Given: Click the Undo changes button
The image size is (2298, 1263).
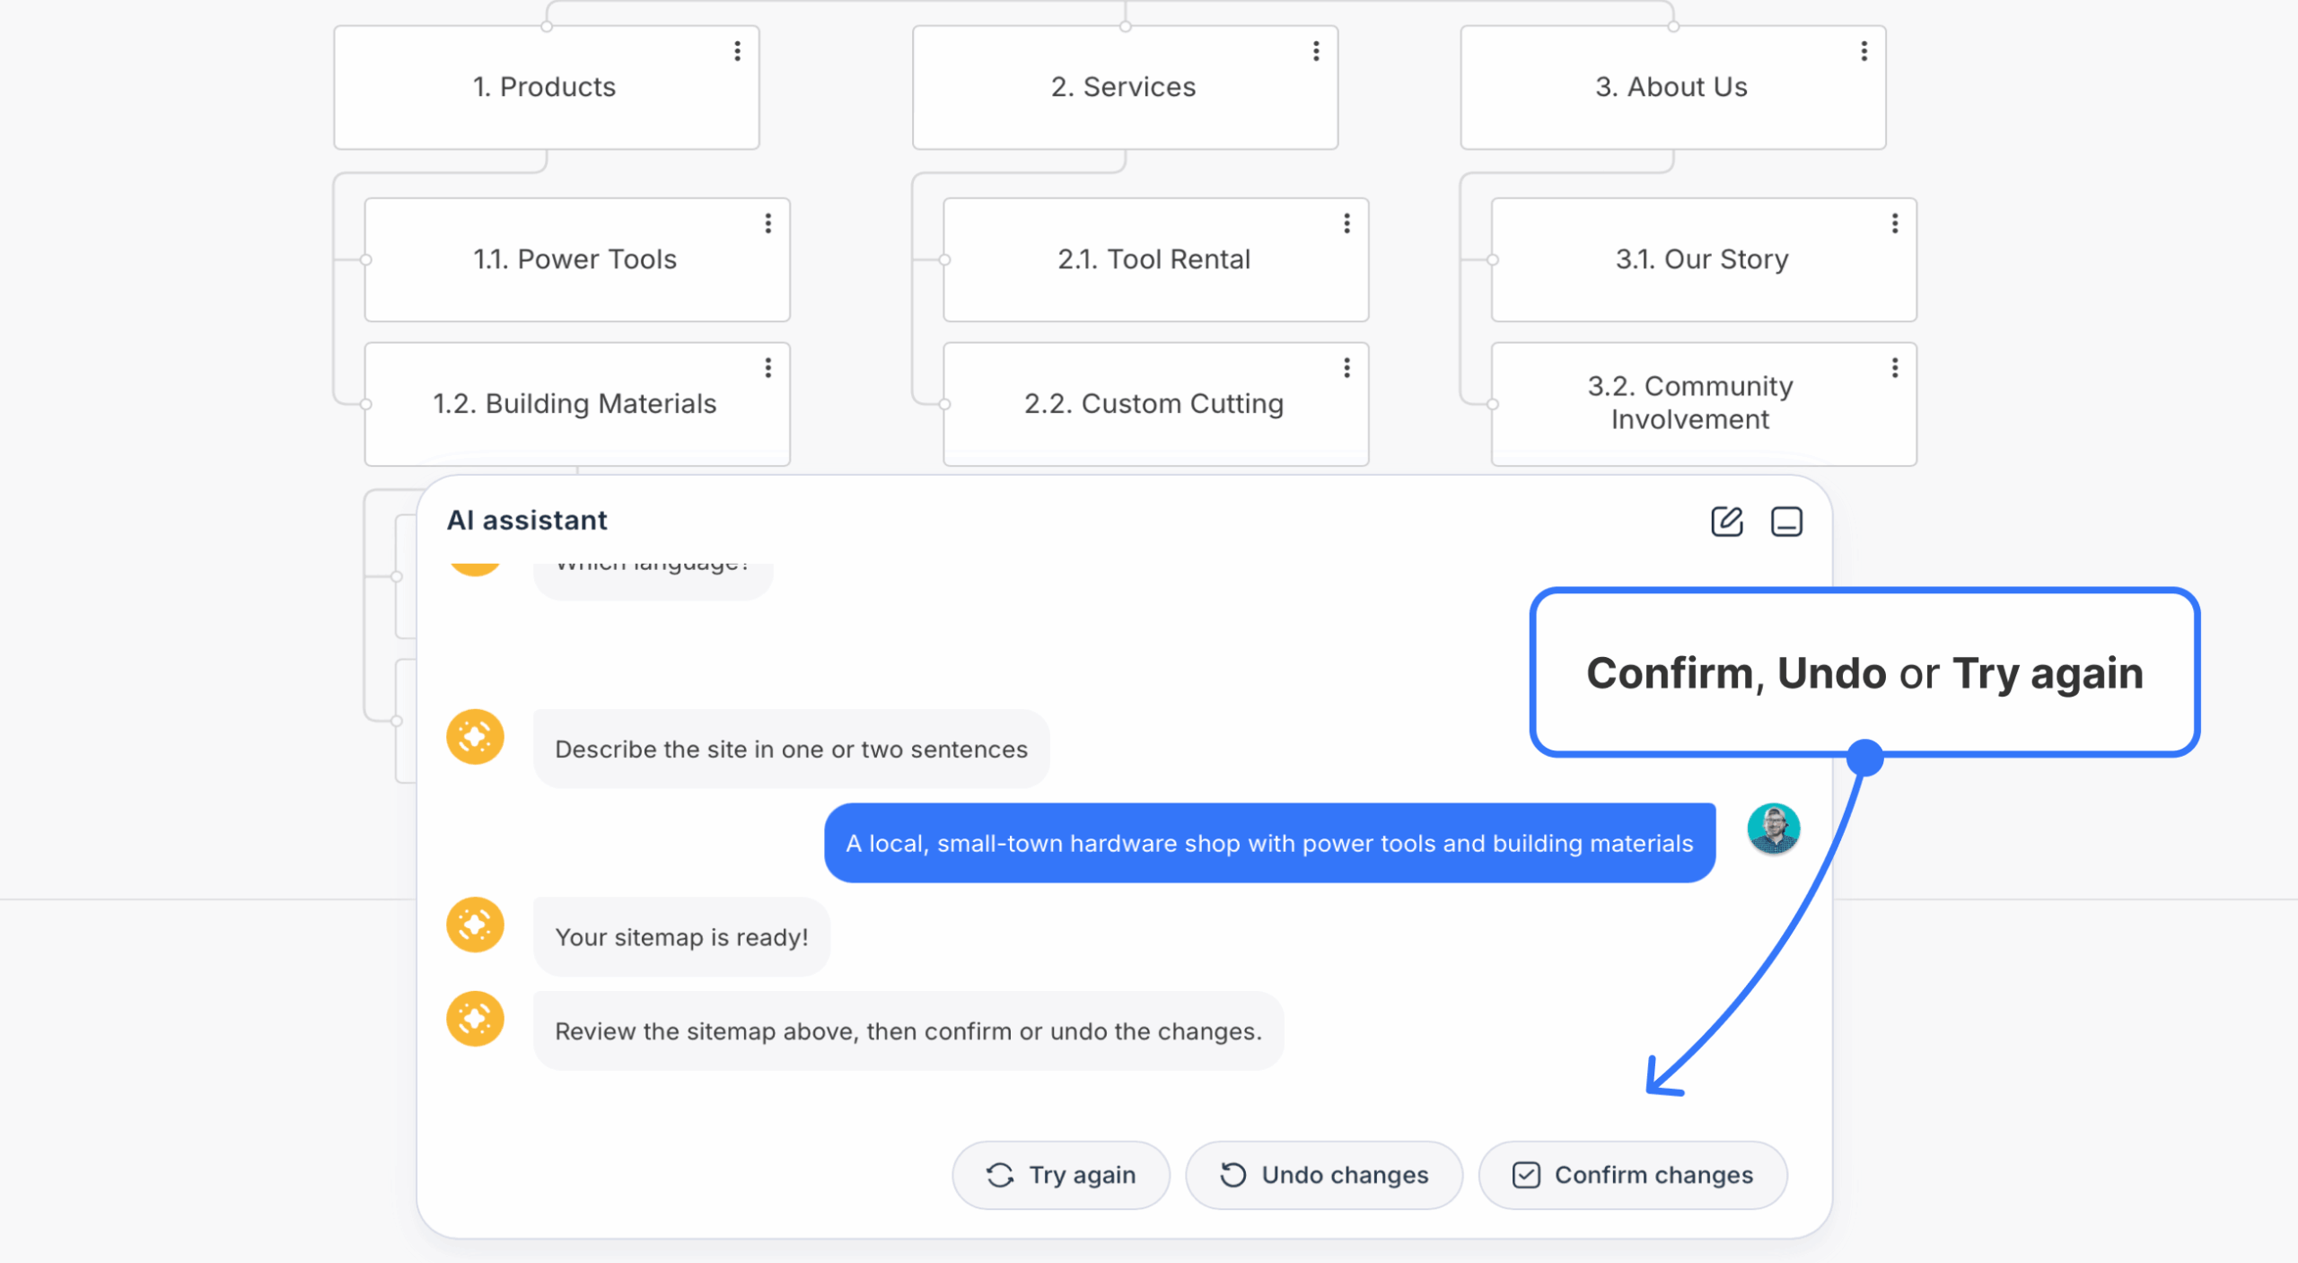Looking at the screenshot, I should point(1323,1175).
